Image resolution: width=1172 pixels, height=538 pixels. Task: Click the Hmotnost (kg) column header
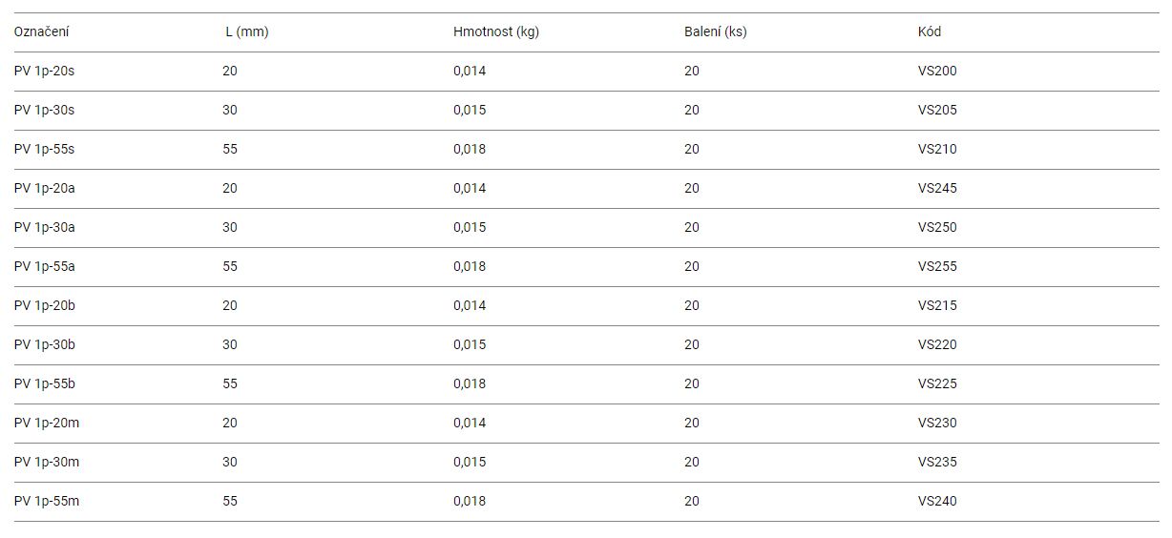(496, 31)
